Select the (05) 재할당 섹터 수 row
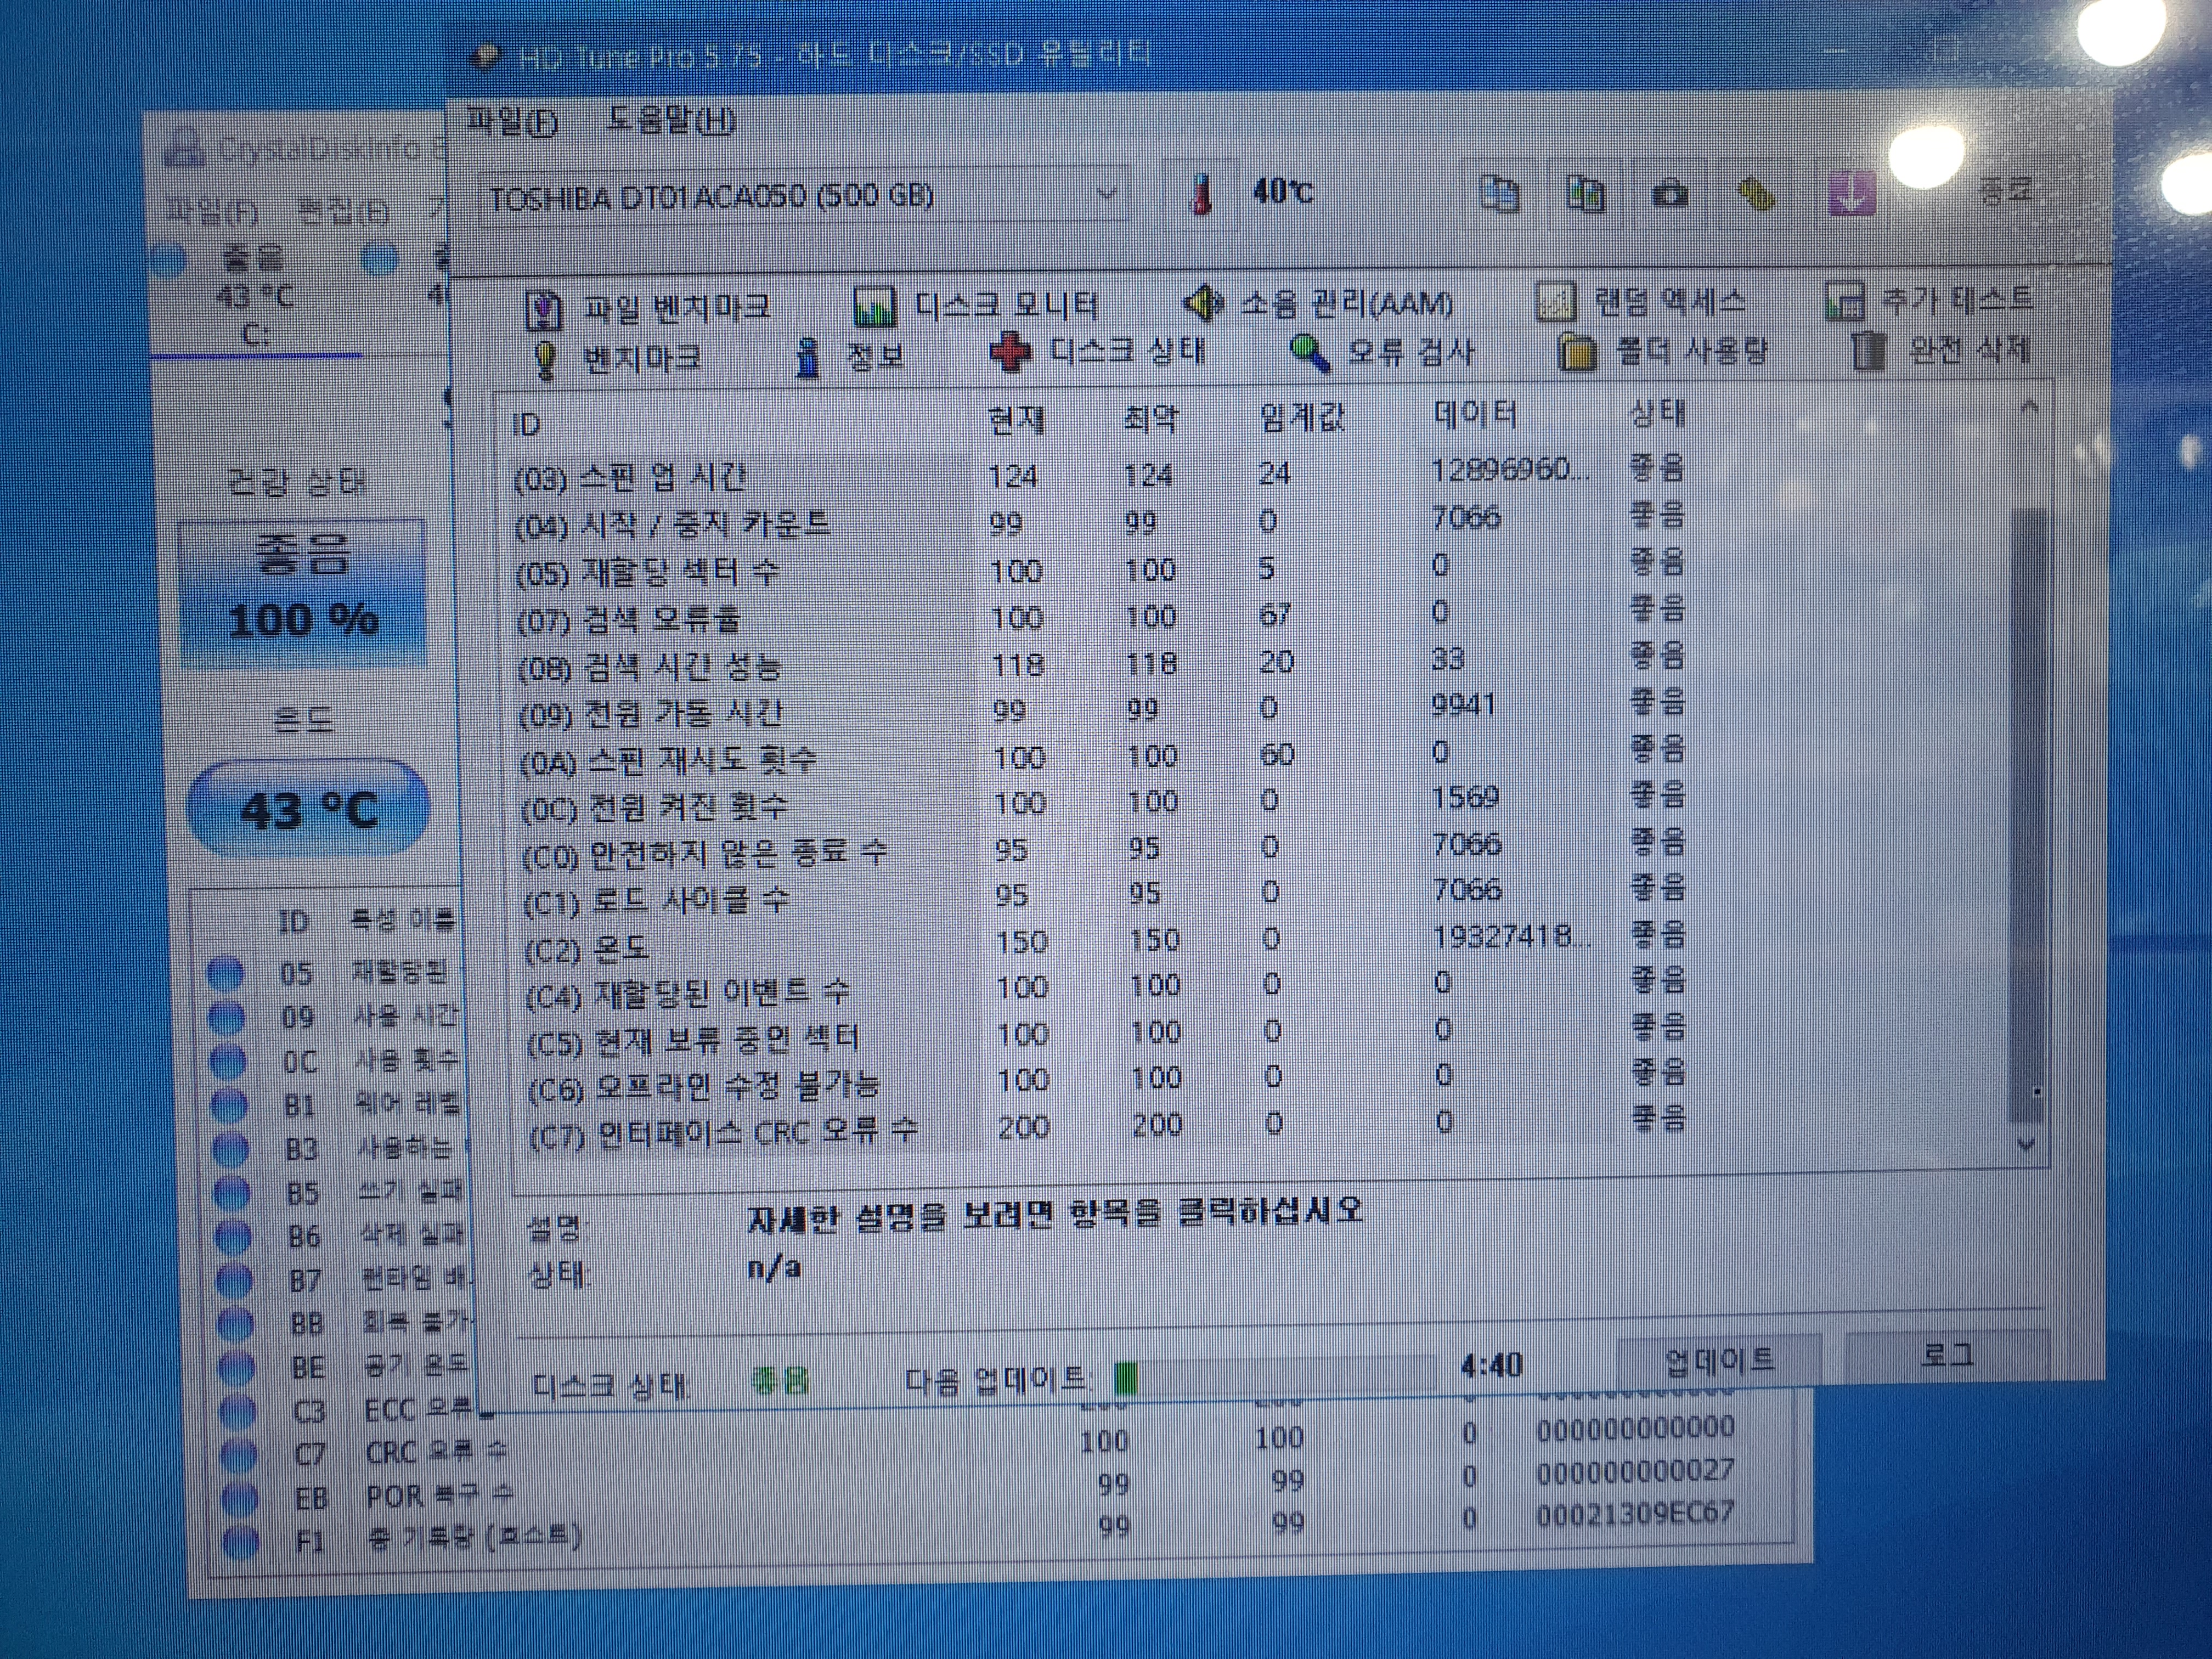Image resolution: width=2212 pixels, height=1659 pixels. coord(1100,569)
